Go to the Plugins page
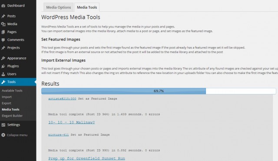This screenshot has height=161, width=278. [13, 66]
